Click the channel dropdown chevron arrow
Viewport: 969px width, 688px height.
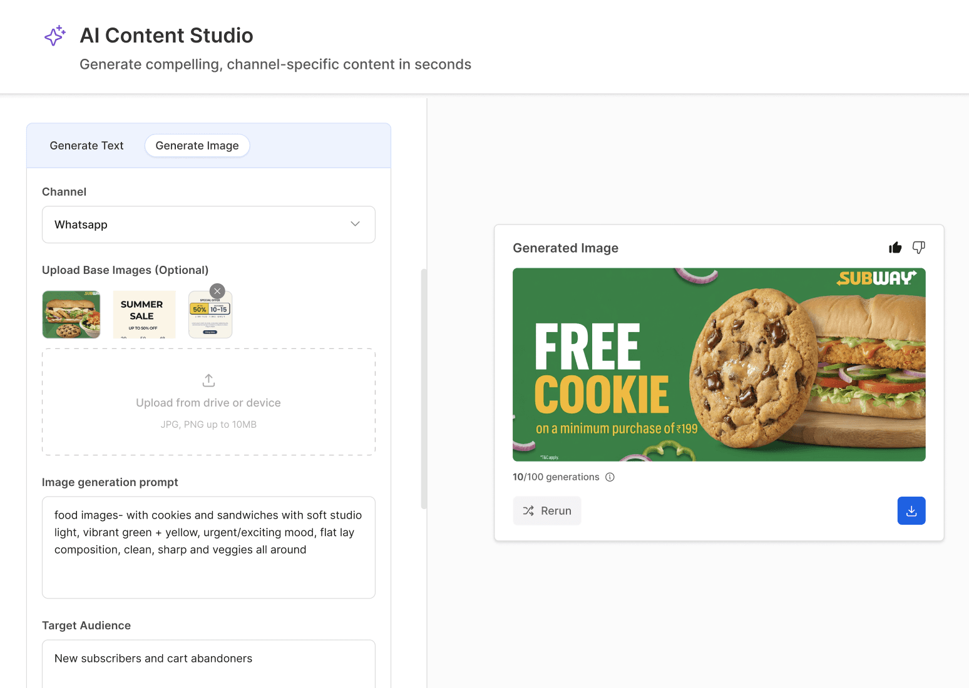pyautogui.click(x=355, y=224)
